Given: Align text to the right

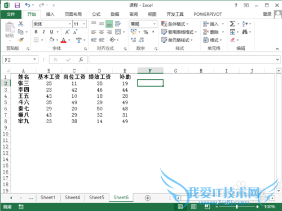Looking at the screenshot, I should point(109,32).
